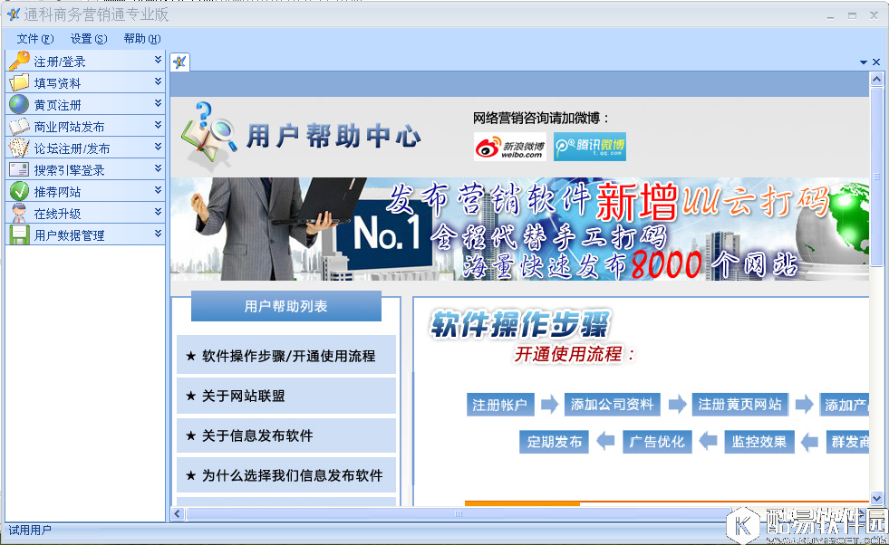Open the 设置(S) menu
The width and height of the screenshot is (889, 545).
tap(86, 39)
